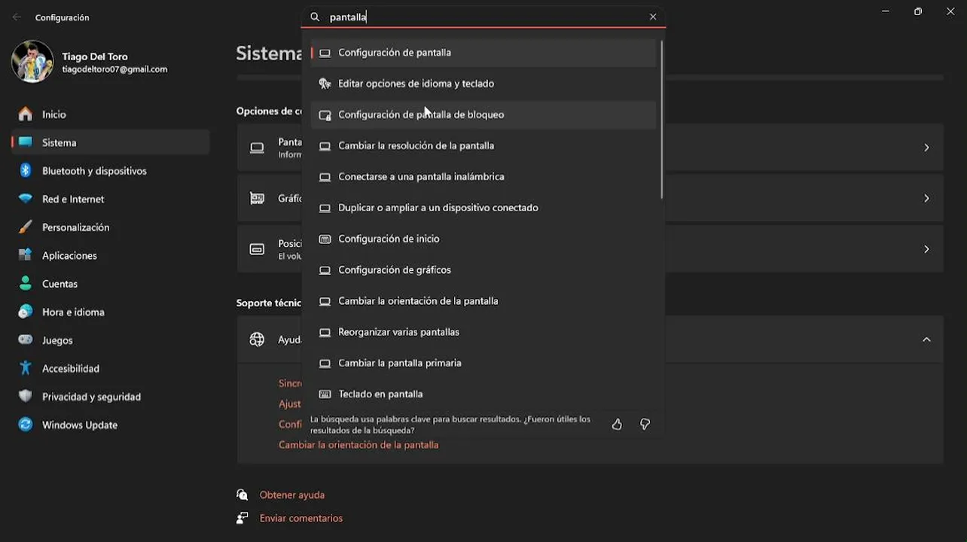Screen dimensions: 967x542
Task: Clear the search box with X icon
Action: point(653,17)
